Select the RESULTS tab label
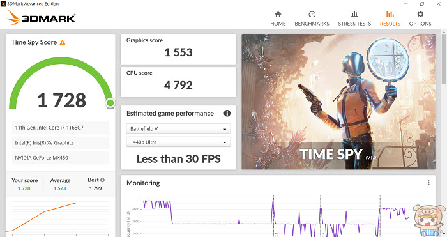 (390, 24)
